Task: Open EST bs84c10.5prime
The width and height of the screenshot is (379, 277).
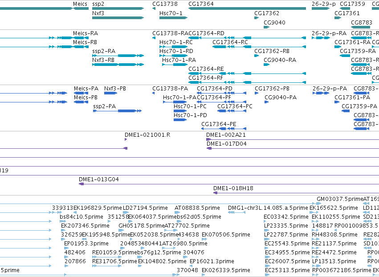Action: (82, 217)
